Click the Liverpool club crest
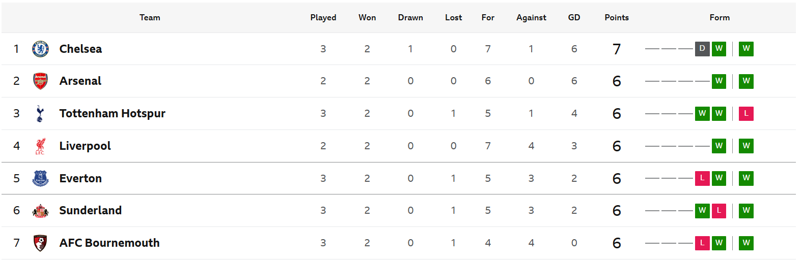This screenshot has width=802, height=261. 40,146
